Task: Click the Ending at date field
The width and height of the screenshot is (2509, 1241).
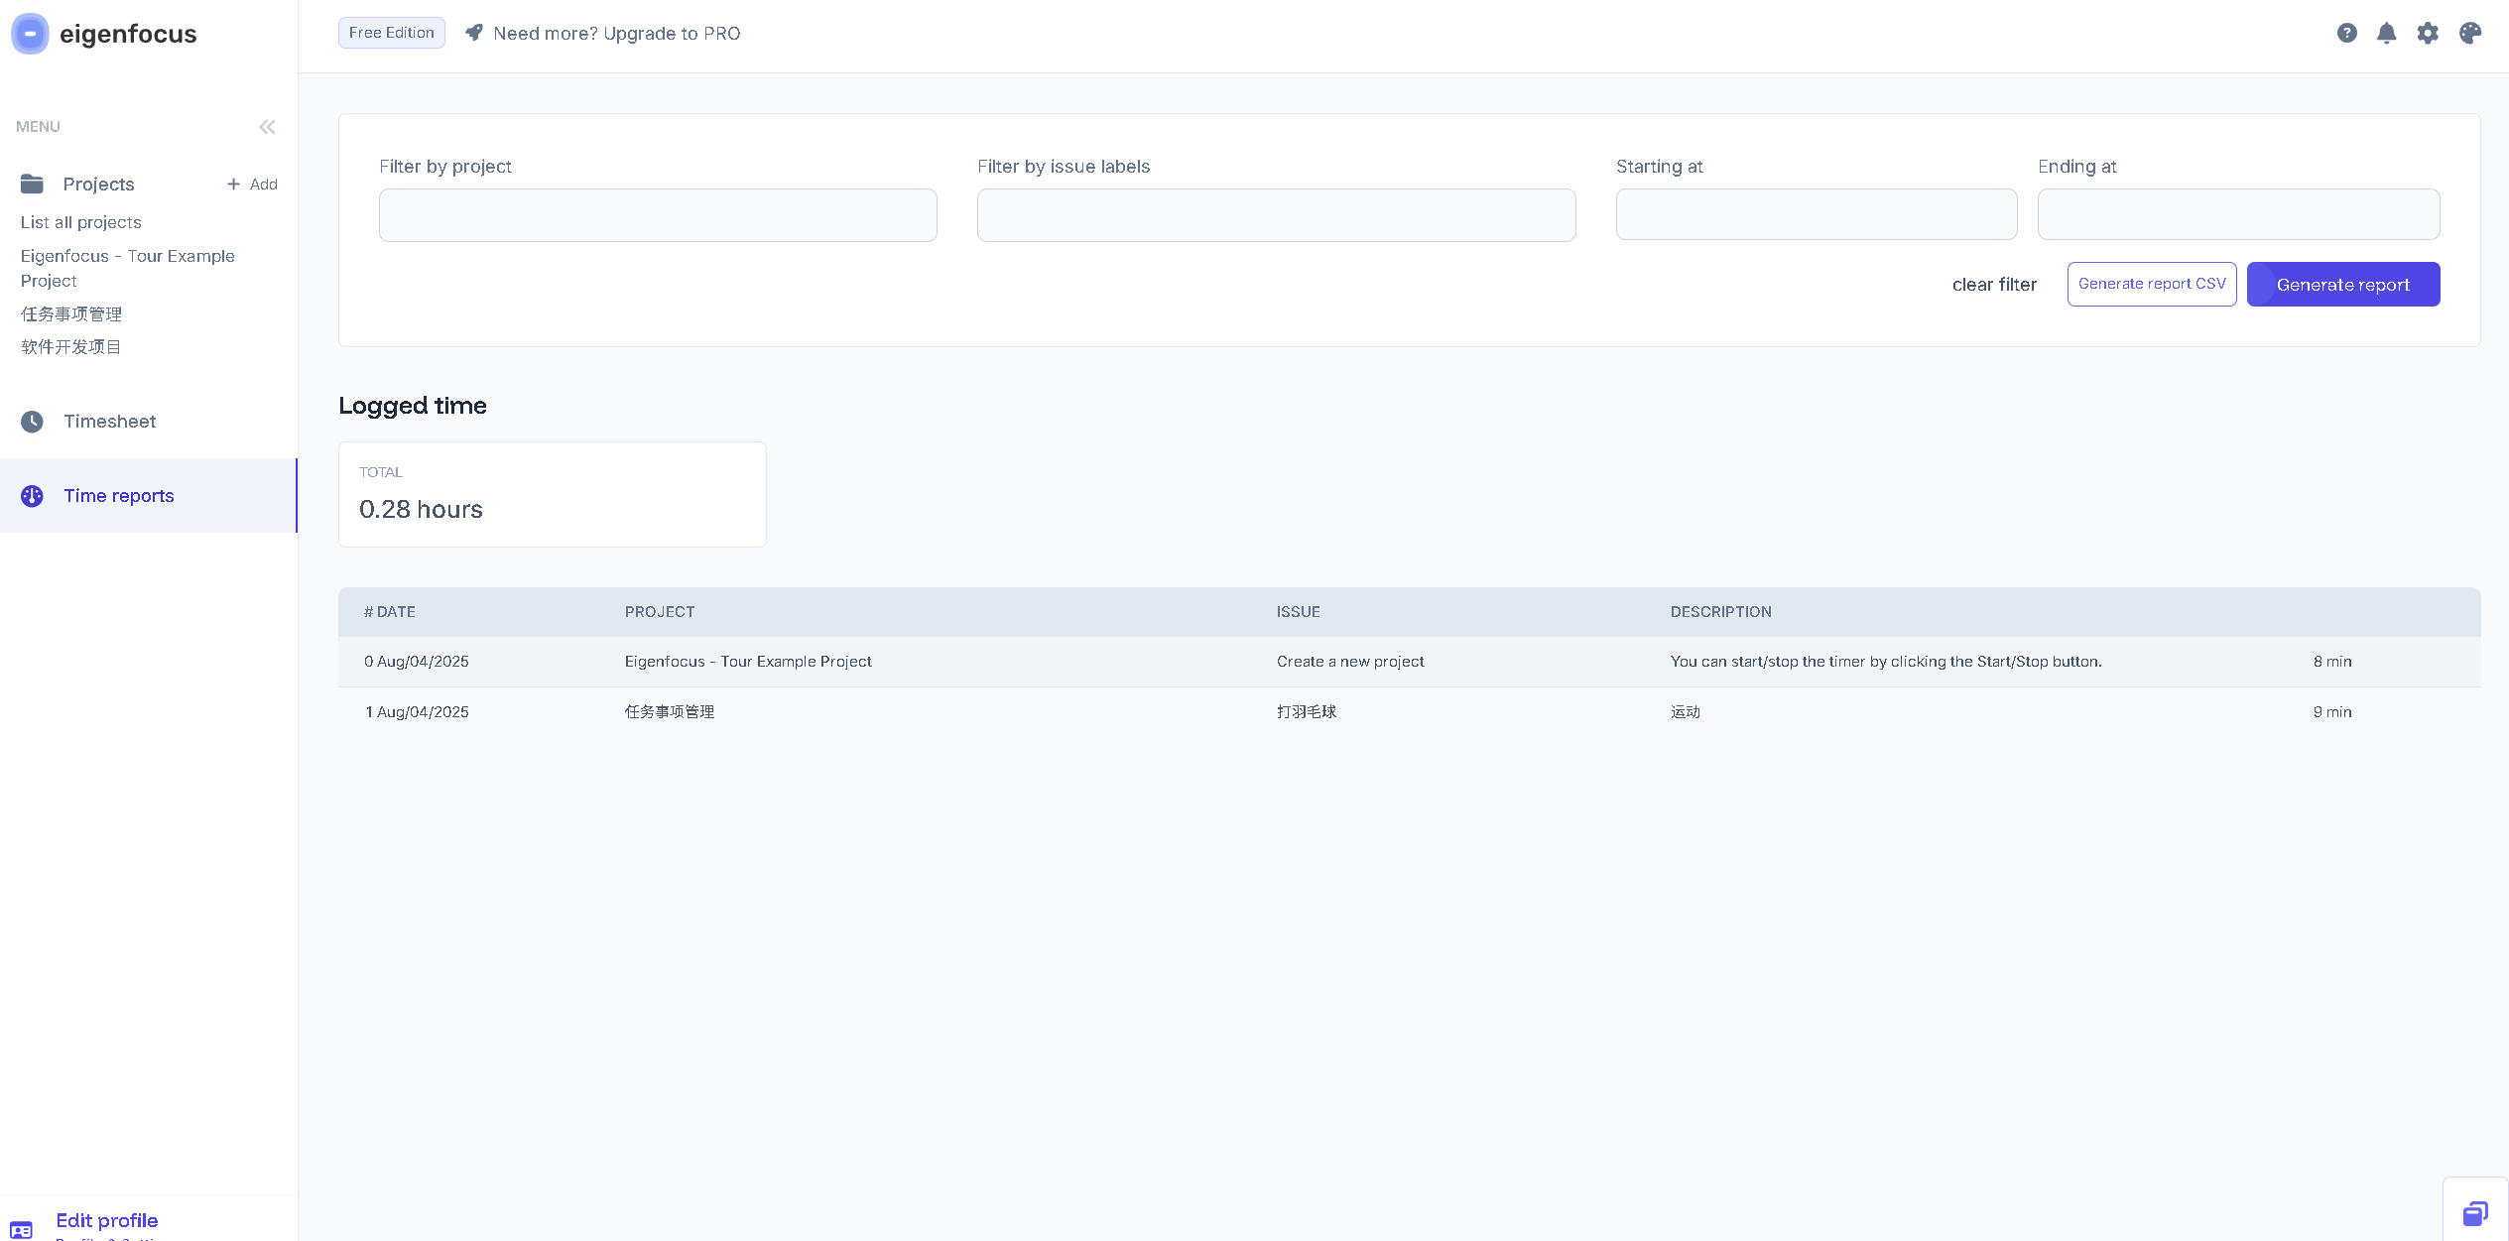Action: tap(2238, 214)
